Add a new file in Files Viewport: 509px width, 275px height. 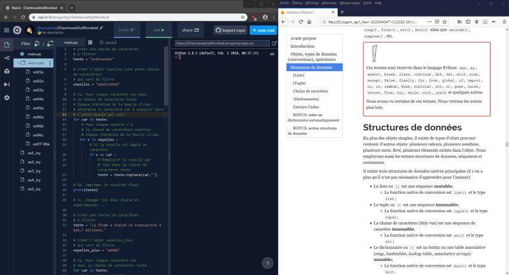click(37, 43)
